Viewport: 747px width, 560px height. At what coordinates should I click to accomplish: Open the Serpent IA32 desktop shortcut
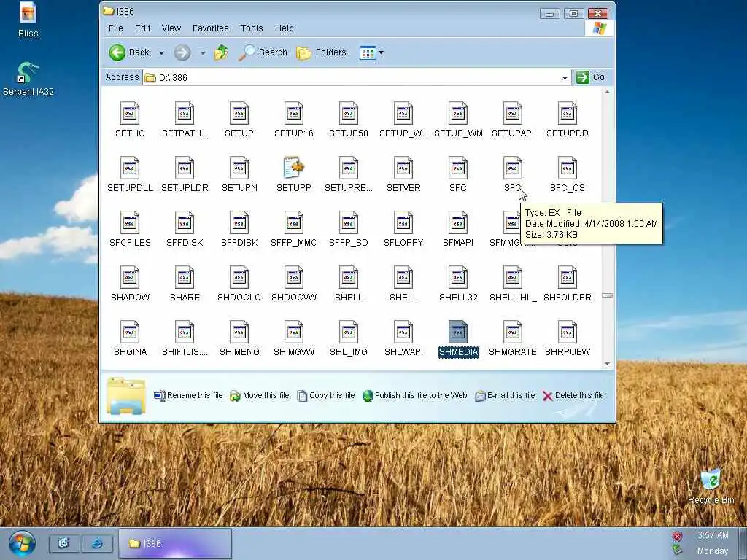tap(28, 79)
